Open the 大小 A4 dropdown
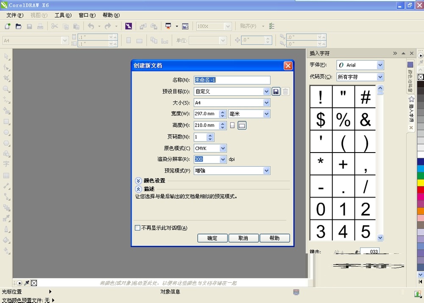This screenshot has height=303, width=424. 266,103
